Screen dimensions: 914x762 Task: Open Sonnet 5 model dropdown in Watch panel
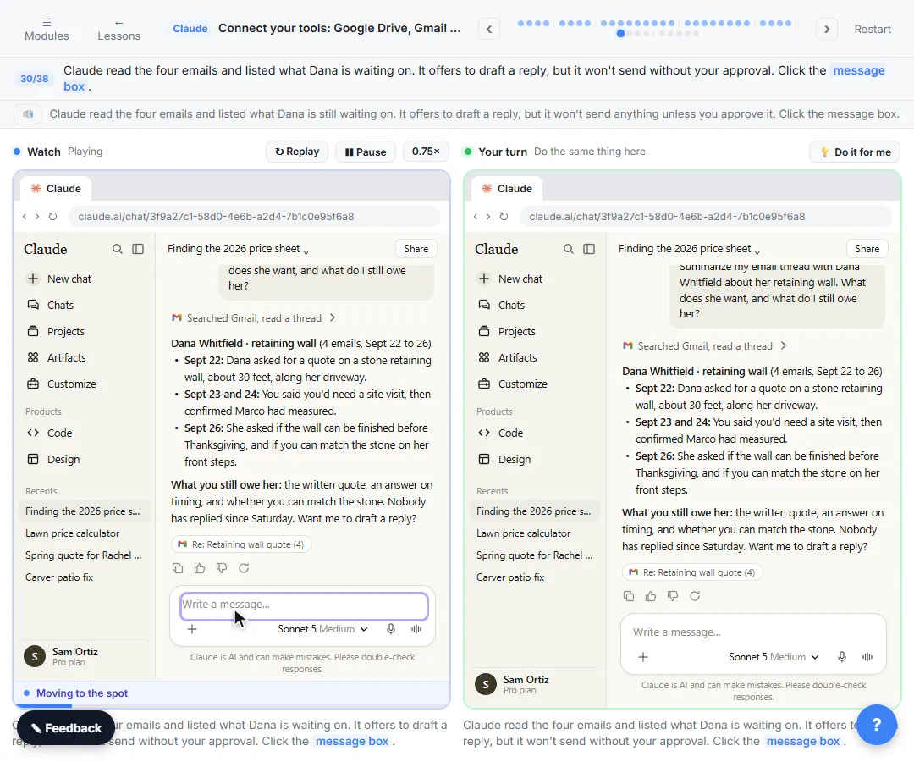coord(322,629)
